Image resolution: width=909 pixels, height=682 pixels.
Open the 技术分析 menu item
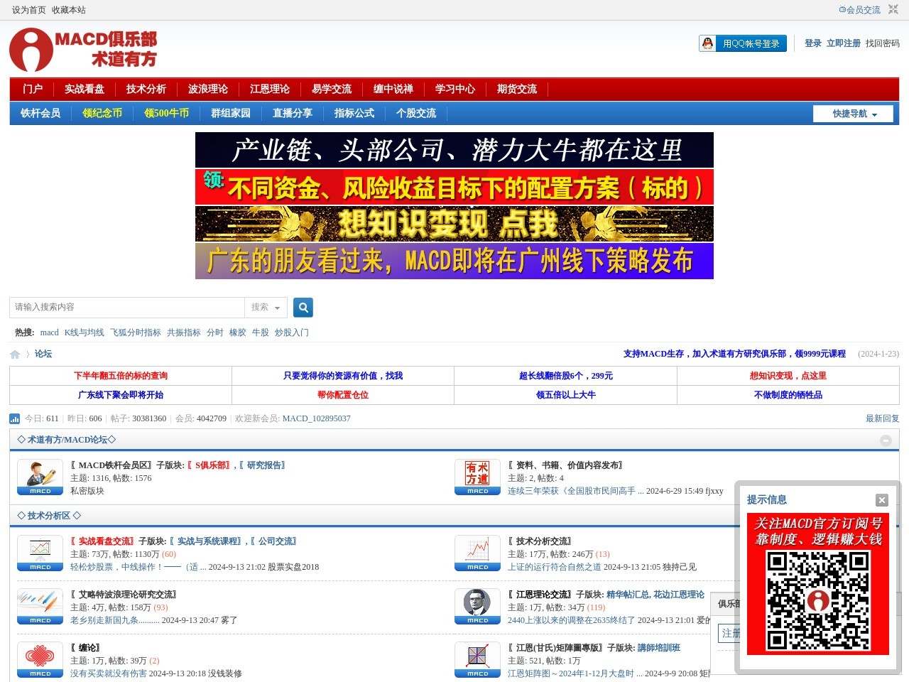pos(146,89)
